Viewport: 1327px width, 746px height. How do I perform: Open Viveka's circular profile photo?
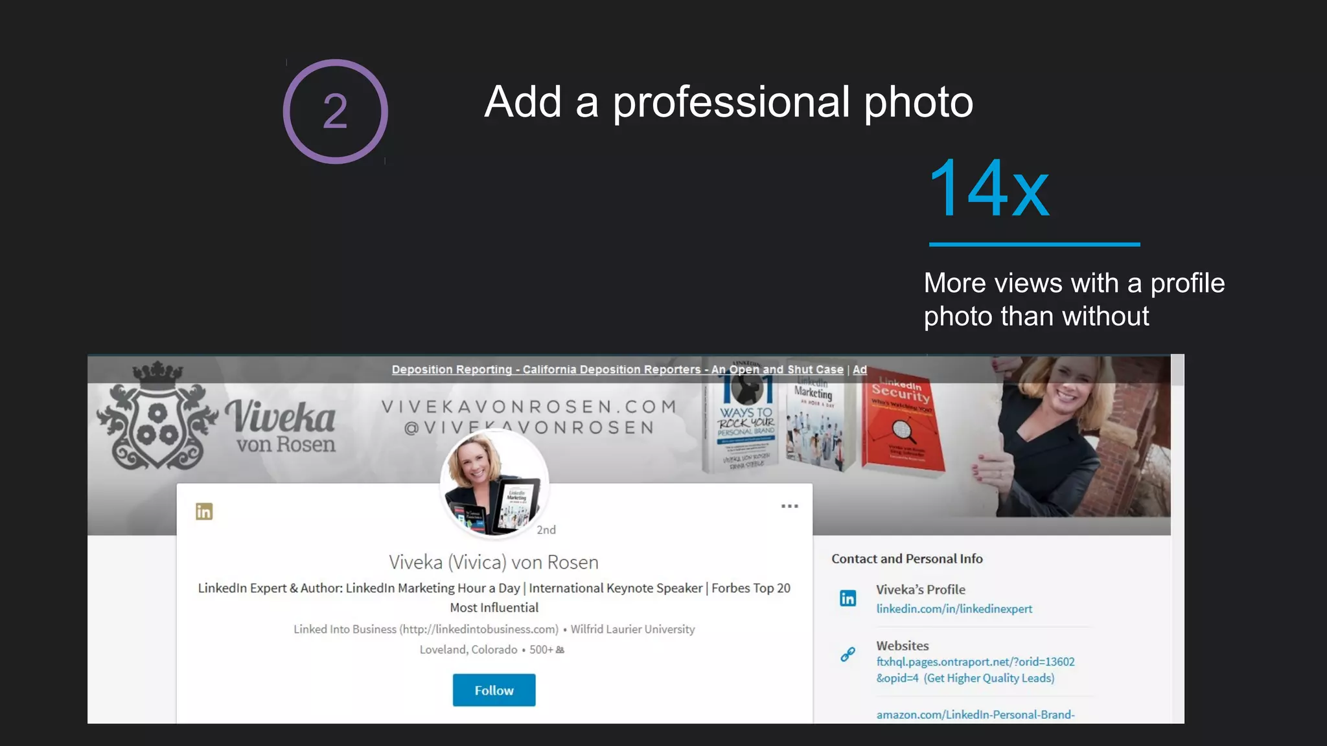coord(494,483)
